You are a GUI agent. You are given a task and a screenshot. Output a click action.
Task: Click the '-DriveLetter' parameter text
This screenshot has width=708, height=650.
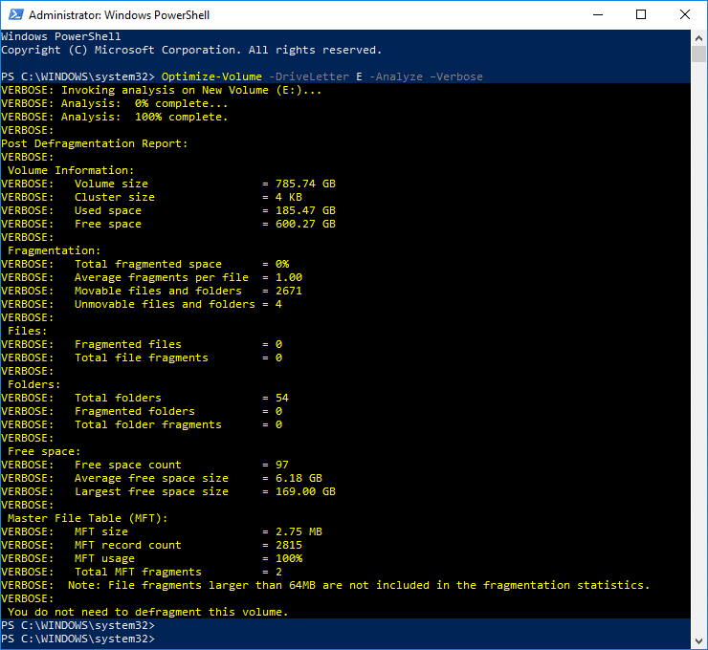[309, 76]
